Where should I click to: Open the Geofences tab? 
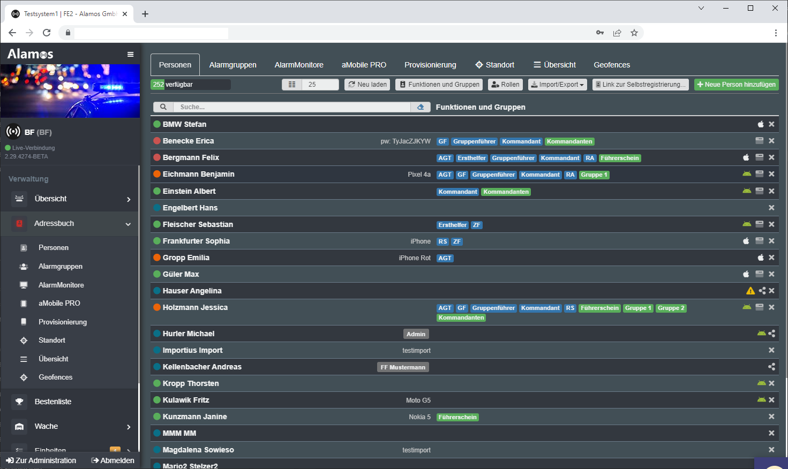point(611,65)
